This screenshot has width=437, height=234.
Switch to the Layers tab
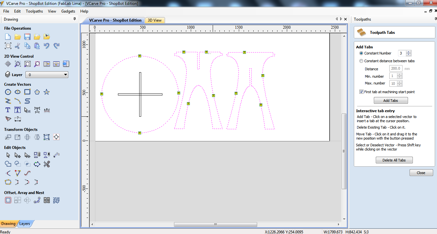(24, 224)
